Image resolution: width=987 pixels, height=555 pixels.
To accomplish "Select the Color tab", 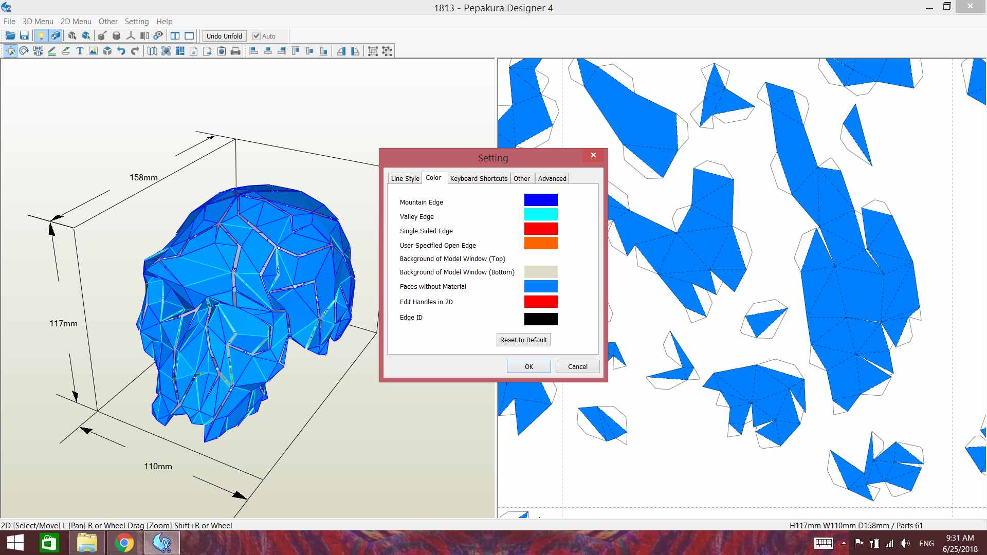I will pyautogui.click(x=433, y=177).
